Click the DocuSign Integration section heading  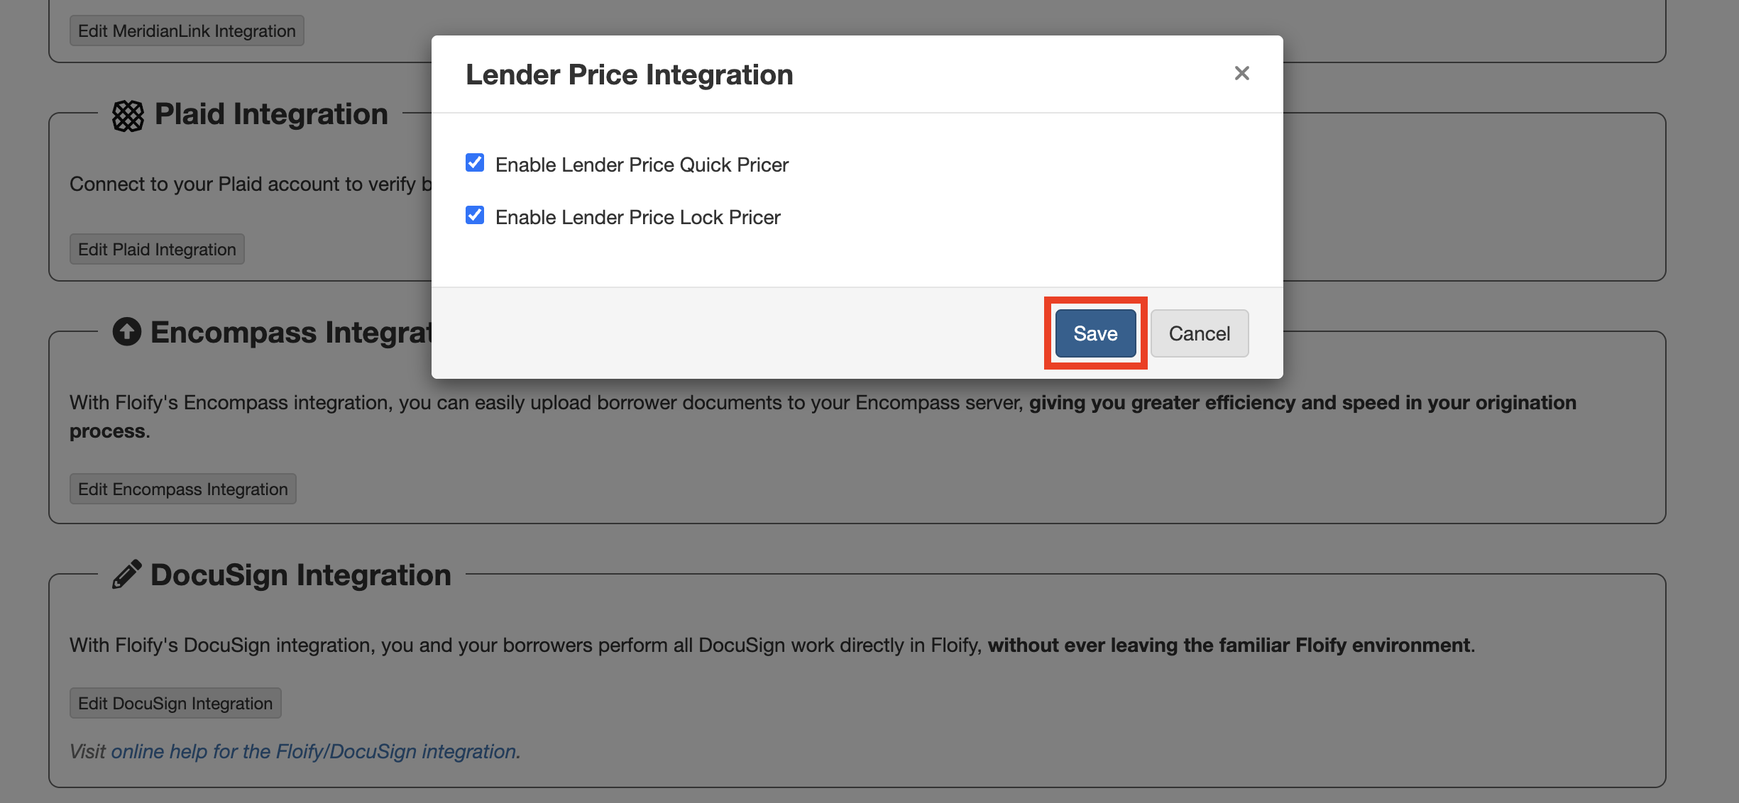[x=301, y=575]
